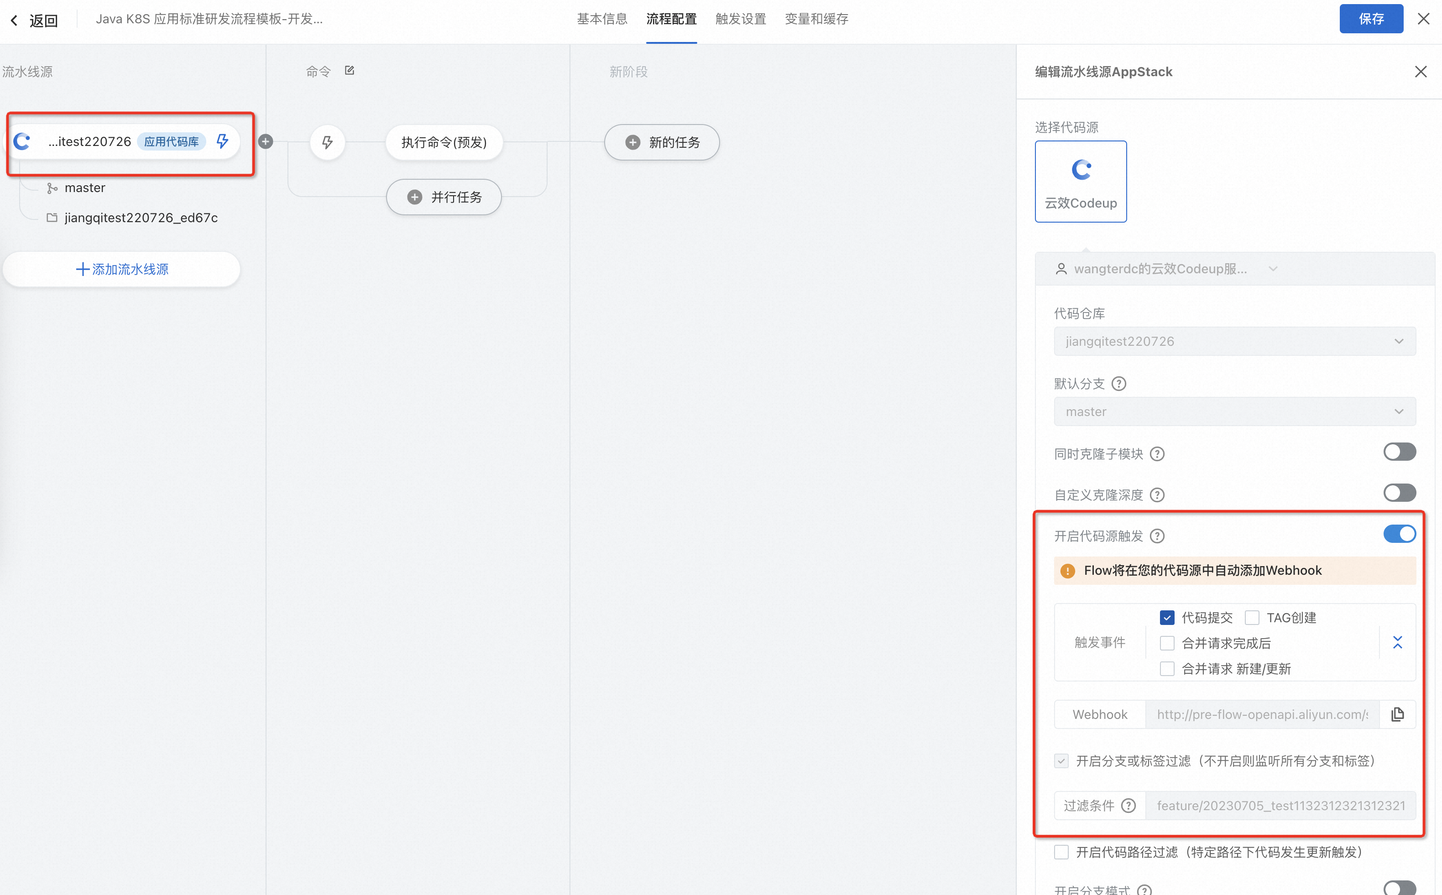
Task: Click the help icon next to 默认分支
Action: point(1118,384)
